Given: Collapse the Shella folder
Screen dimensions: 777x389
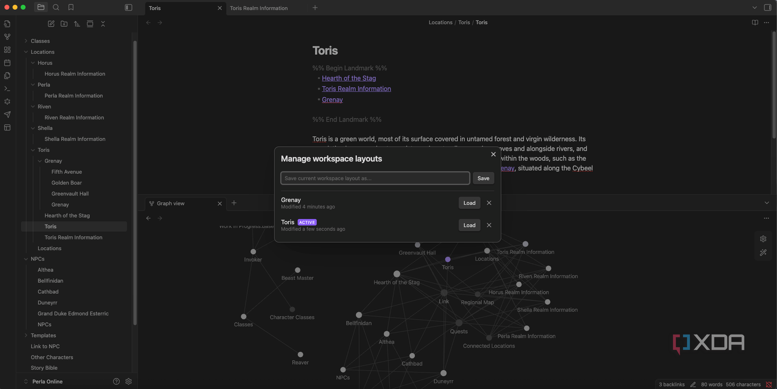Looking at the screenshot, I should [33, 128].
